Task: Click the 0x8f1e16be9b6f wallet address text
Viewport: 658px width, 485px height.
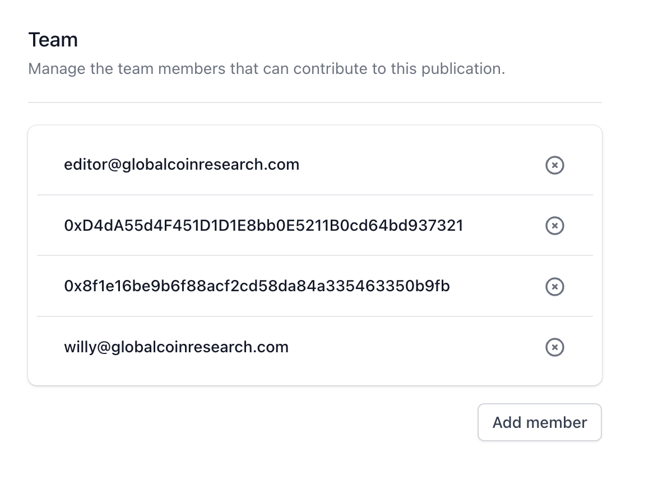Action: point(257,287)
